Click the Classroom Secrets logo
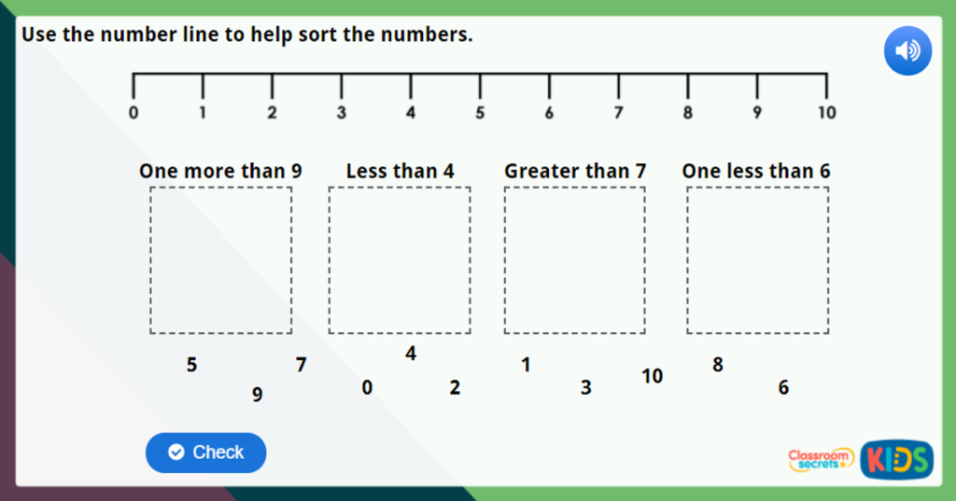 [x=821, y=458]
